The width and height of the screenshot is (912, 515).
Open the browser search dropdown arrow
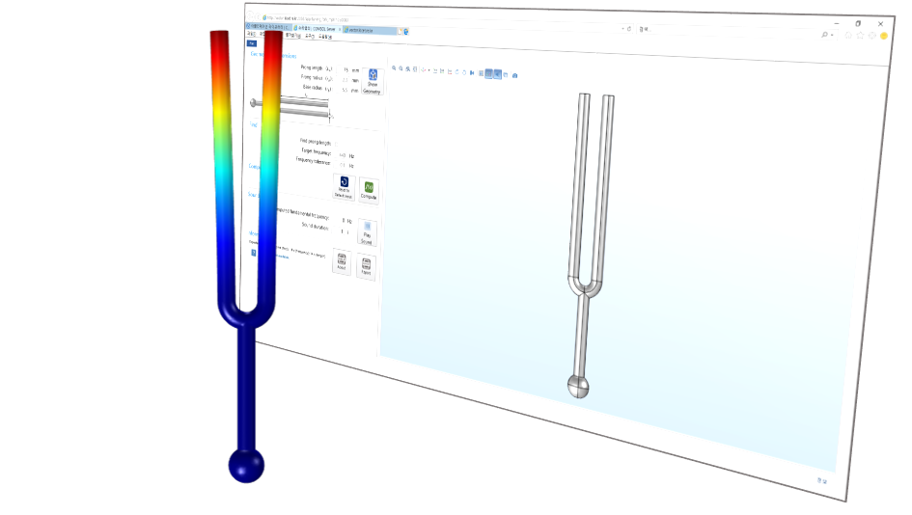pos(833,34)
